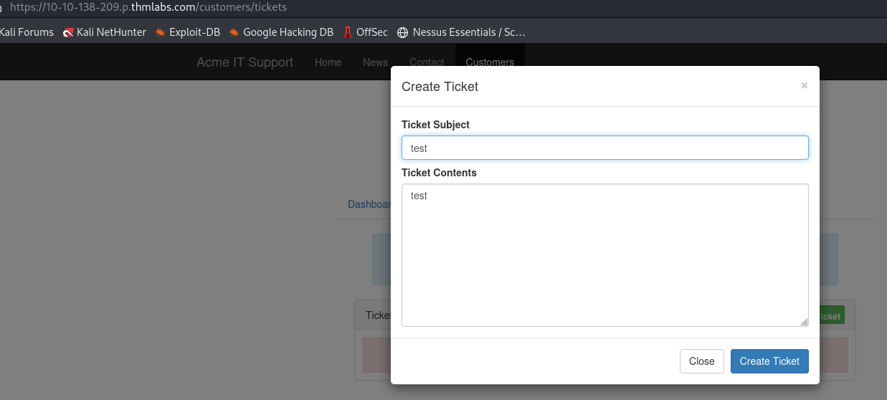
Task: Focus the Ticket Subject input field
Action: tap(604, 148)
